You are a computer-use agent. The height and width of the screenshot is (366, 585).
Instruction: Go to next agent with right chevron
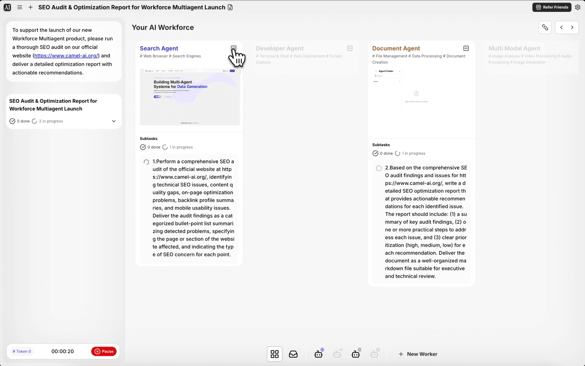pyautogui.click(x=572, y=27)
